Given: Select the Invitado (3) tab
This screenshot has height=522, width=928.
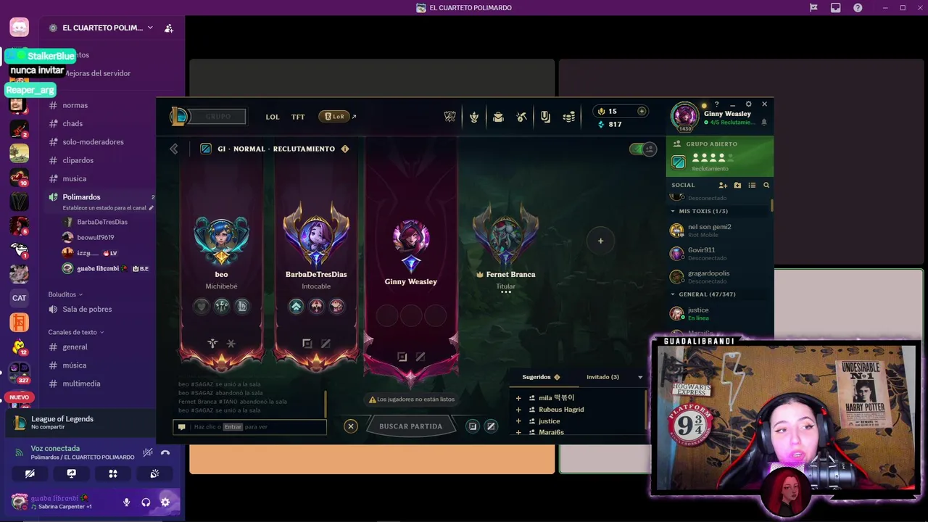Looking at the screenshot, I should pyautogui.click(x=603, y=377).
